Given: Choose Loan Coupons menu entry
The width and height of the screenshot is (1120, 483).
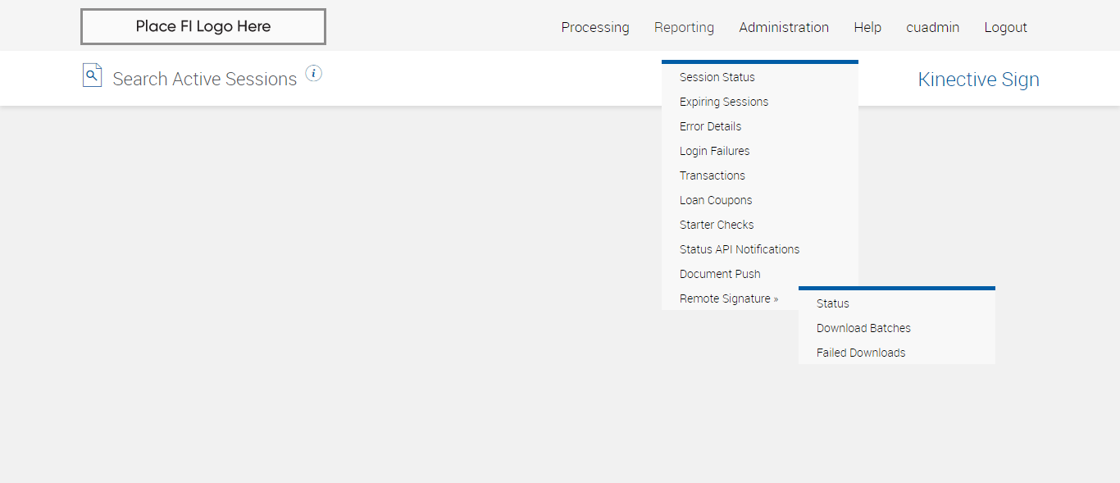Looking at the screenshot, I should pyautogui.click(x=716, y=200).
